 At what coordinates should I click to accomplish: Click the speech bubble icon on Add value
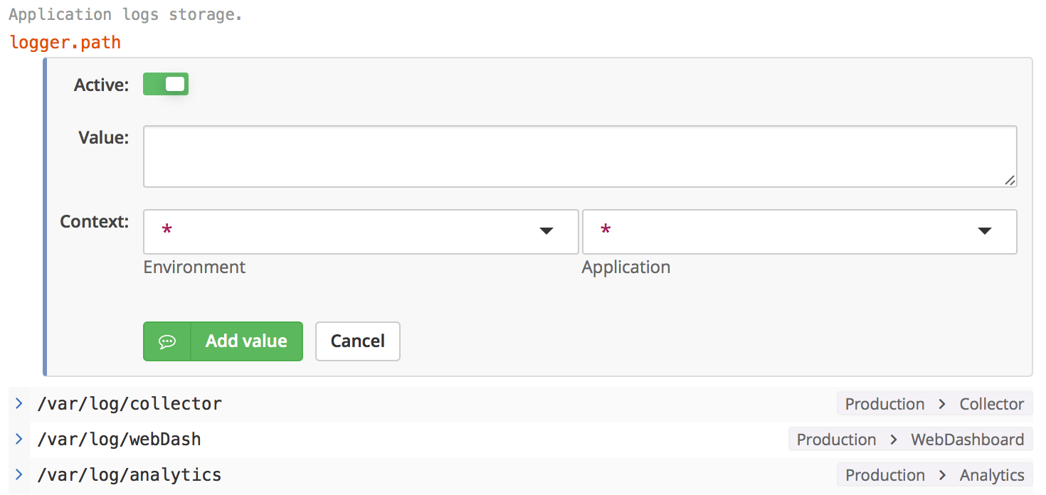167,341
